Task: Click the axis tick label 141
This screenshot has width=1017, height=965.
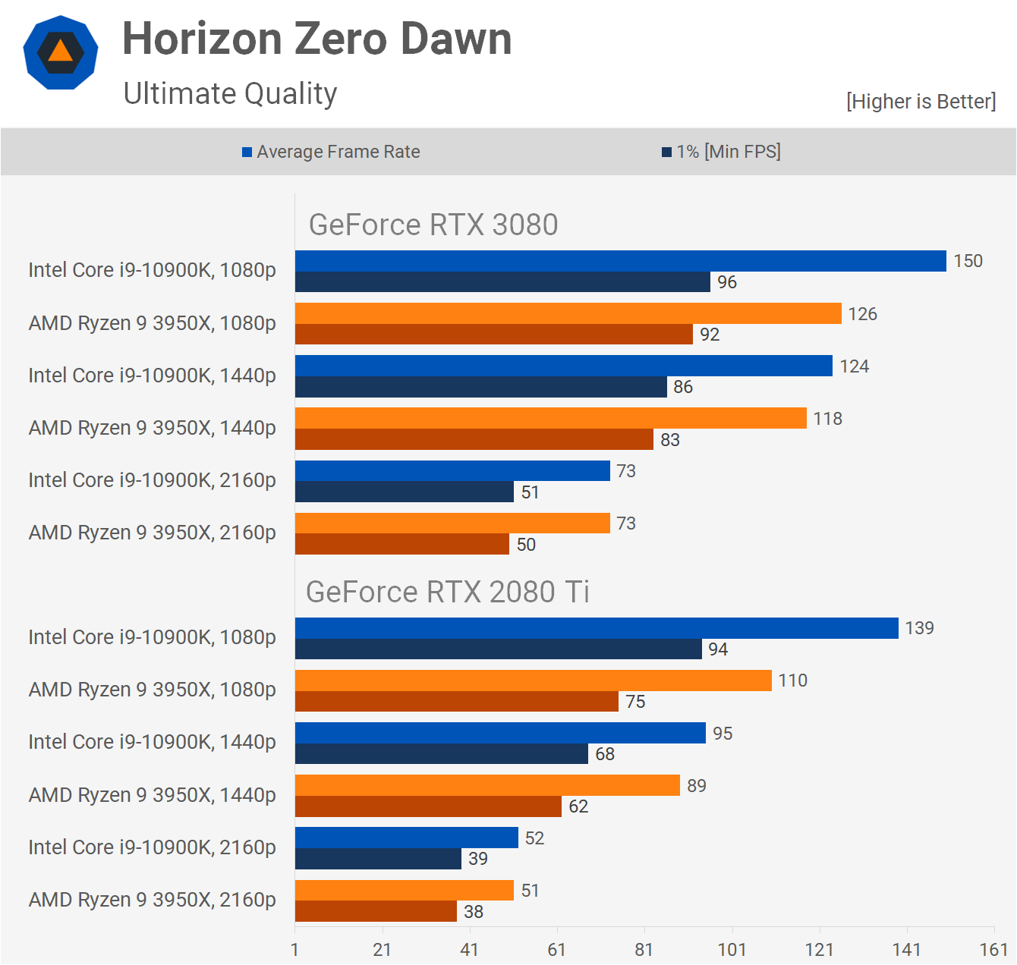Action: click(907, 950)
